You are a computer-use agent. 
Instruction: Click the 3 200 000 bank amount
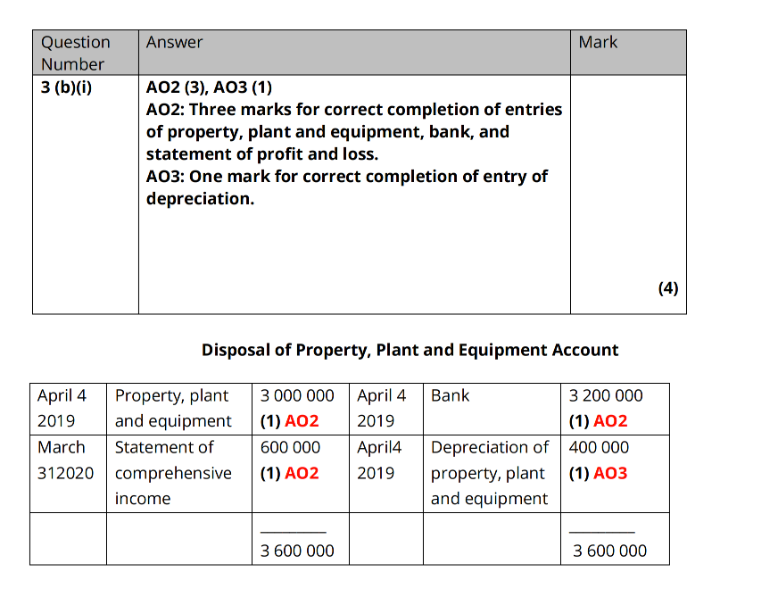(x=606, y=395)
